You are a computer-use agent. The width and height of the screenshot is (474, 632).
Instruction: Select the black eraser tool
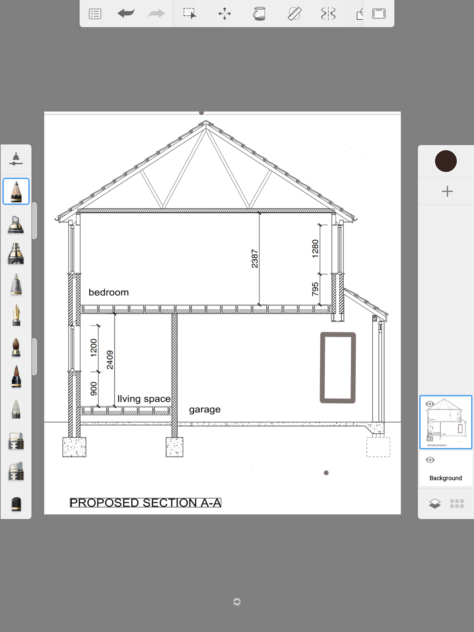16,504
